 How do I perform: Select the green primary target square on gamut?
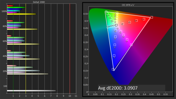coord(106,12)
